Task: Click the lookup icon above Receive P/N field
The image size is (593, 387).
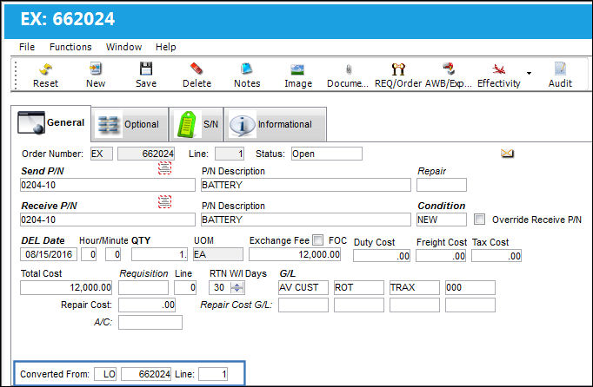Action: coord(164,201)
